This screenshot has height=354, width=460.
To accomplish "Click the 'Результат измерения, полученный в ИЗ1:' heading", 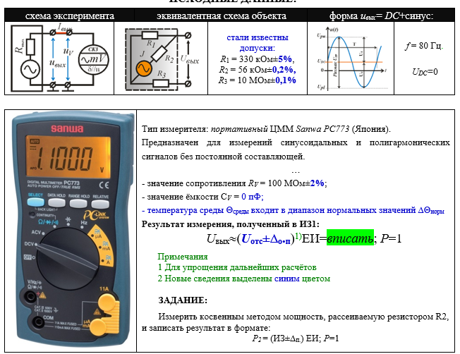I will (x=231, y=224).
